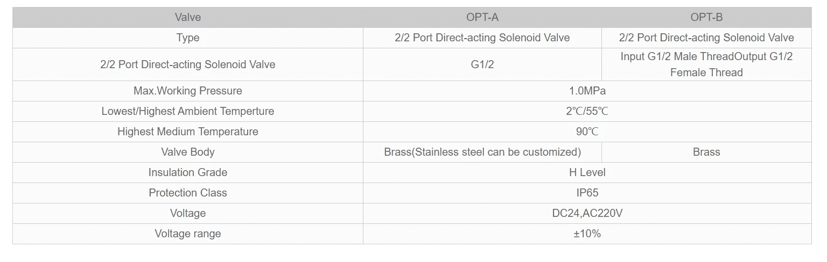Select the Max.Working Pressure label
Image resolution: width=827 pixels, height=262 pixels.
(187, 91)
